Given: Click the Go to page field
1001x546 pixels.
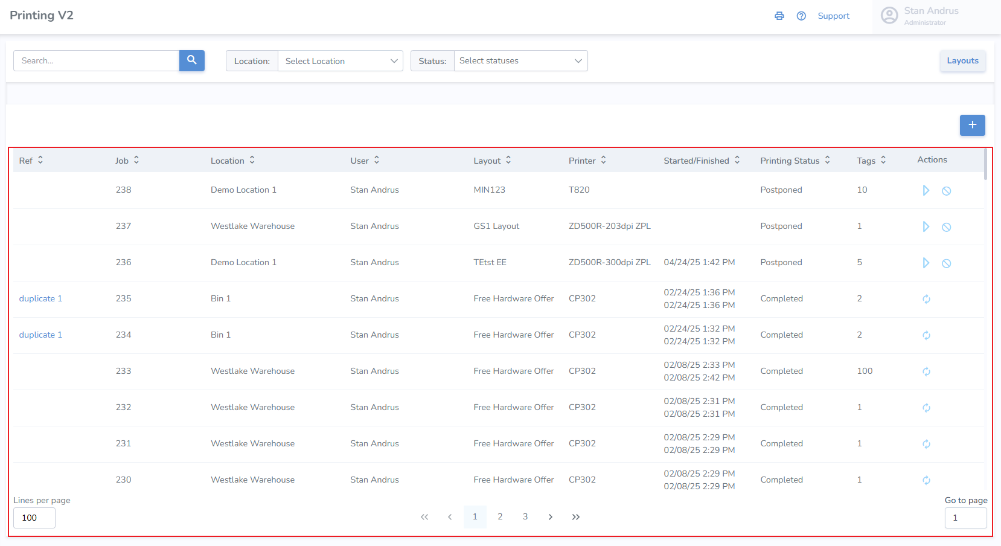Looking at the screenshot, I should 966,518.
